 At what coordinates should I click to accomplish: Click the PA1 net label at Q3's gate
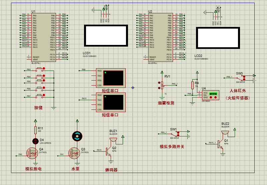point(62,154)
